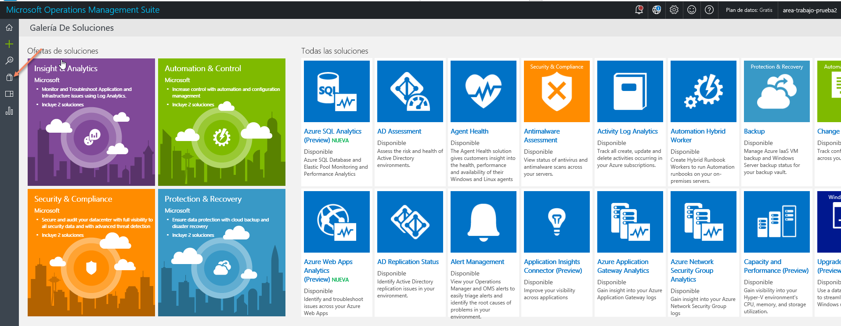Click the green plus icon in sidebar
This screenshot has height=326, width=841.
pos(9,44)
